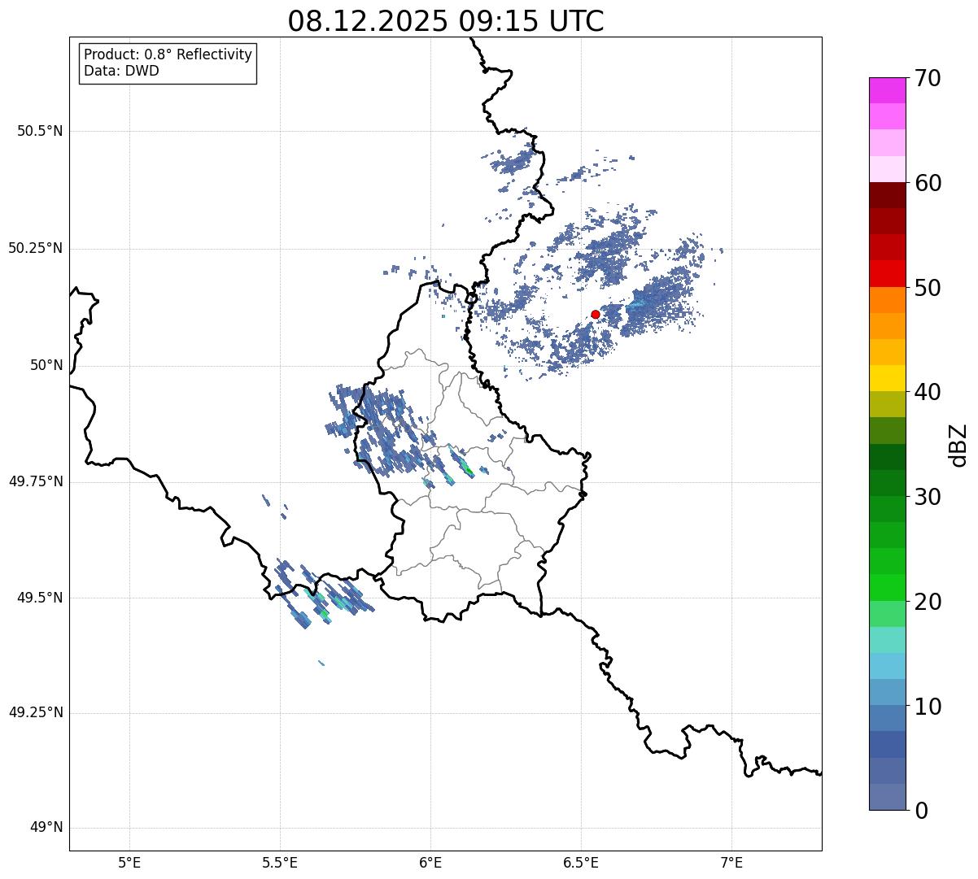Screen dimensions: 978x879
Task: Click the 49.25°N latitude label
Action: [36, 712]
